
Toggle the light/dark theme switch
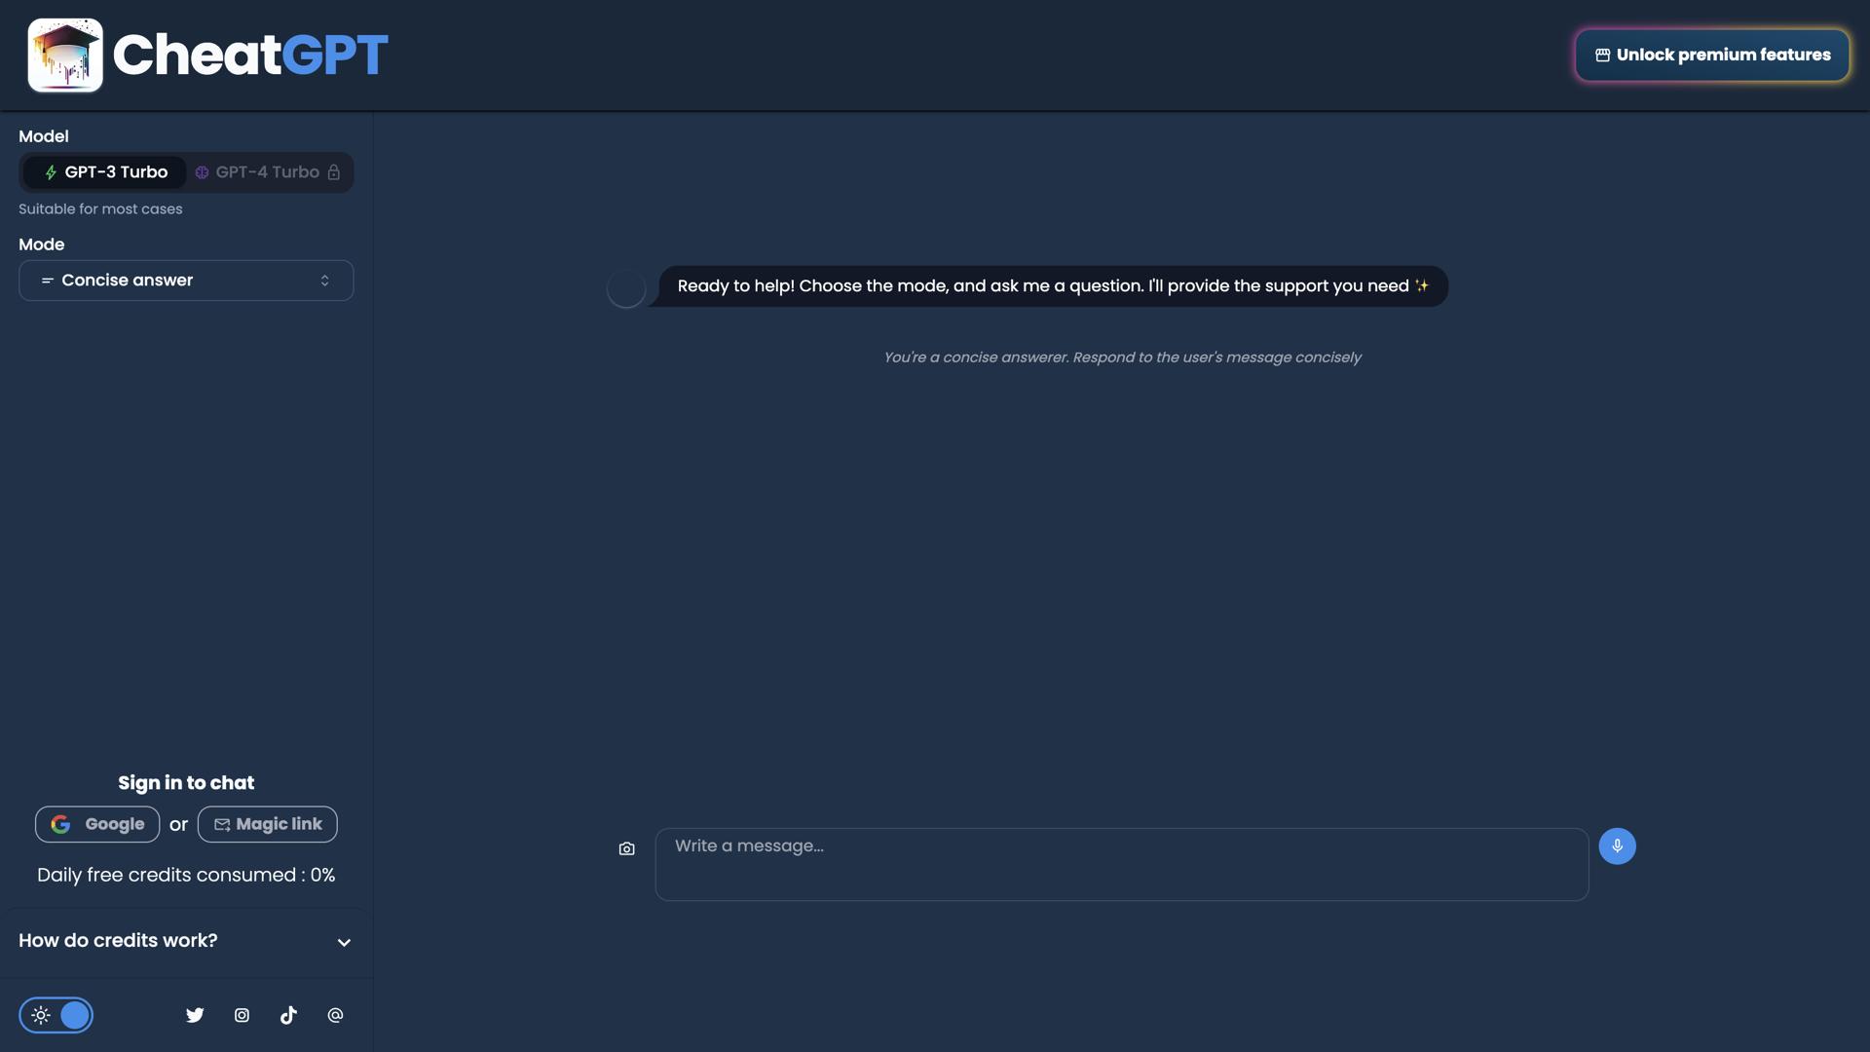pos(56,1015)
